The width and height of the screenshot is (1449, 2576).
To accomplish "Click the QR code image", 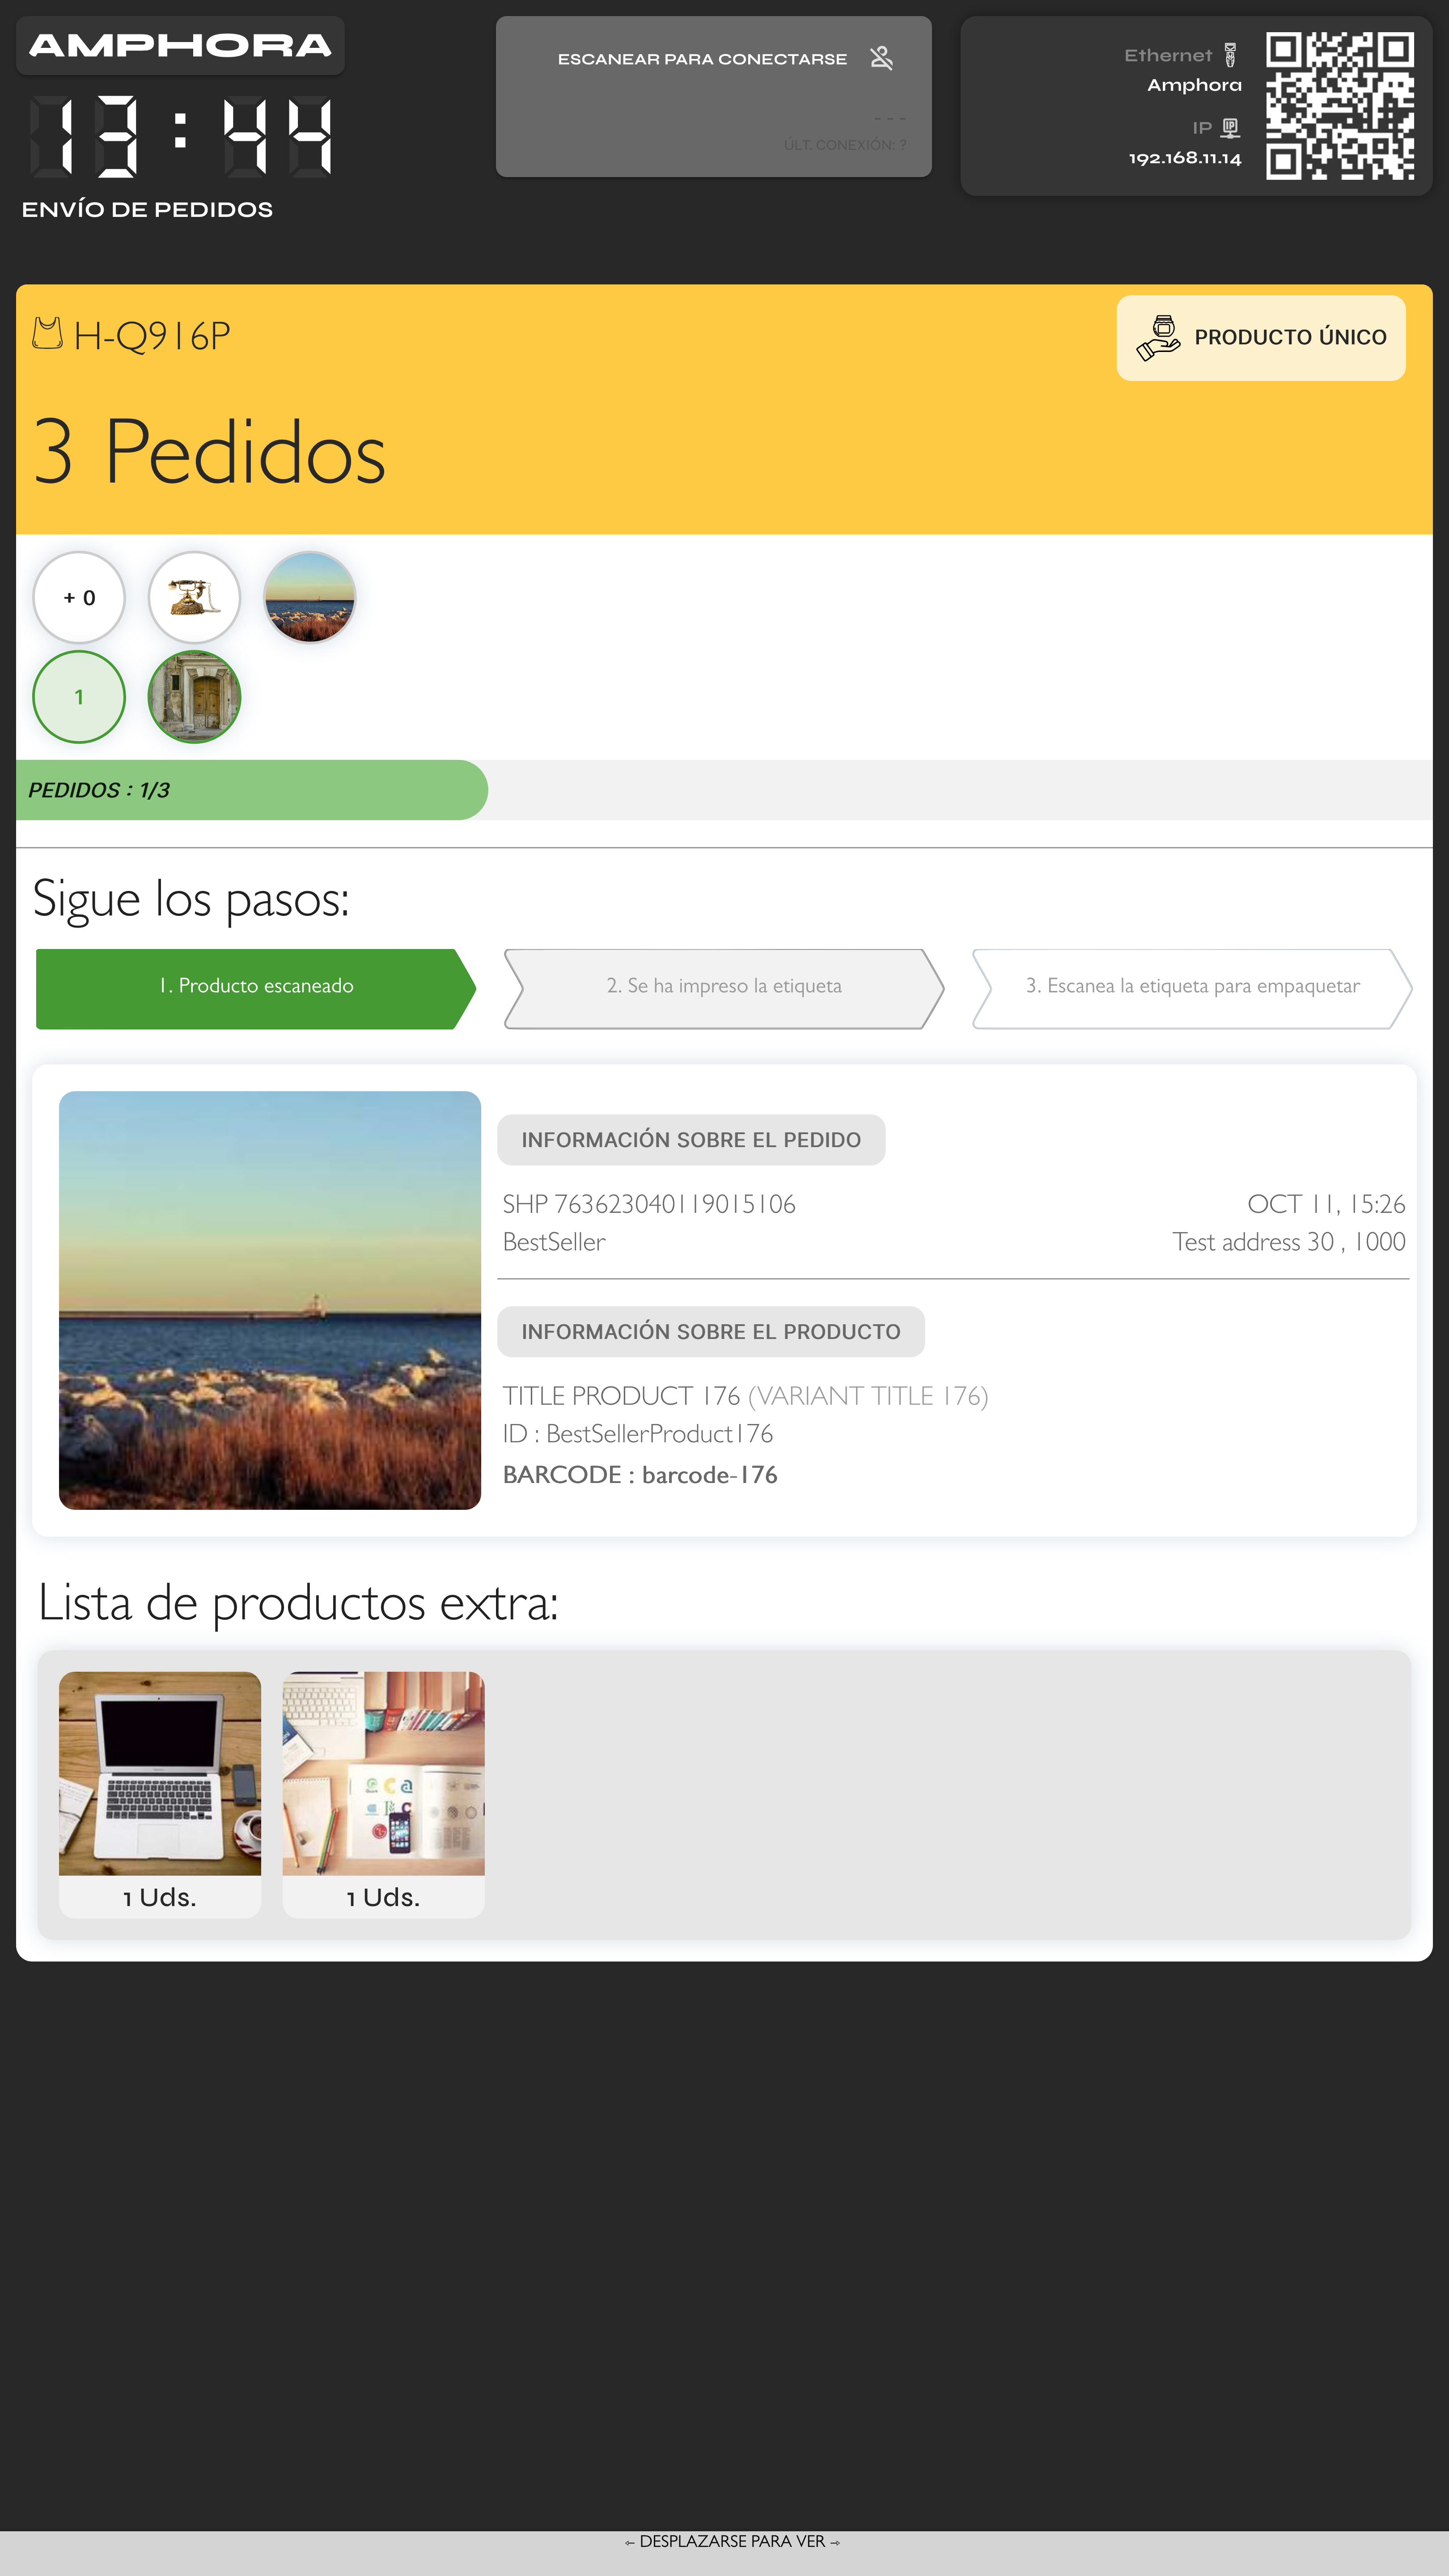I will (1340, 106).
